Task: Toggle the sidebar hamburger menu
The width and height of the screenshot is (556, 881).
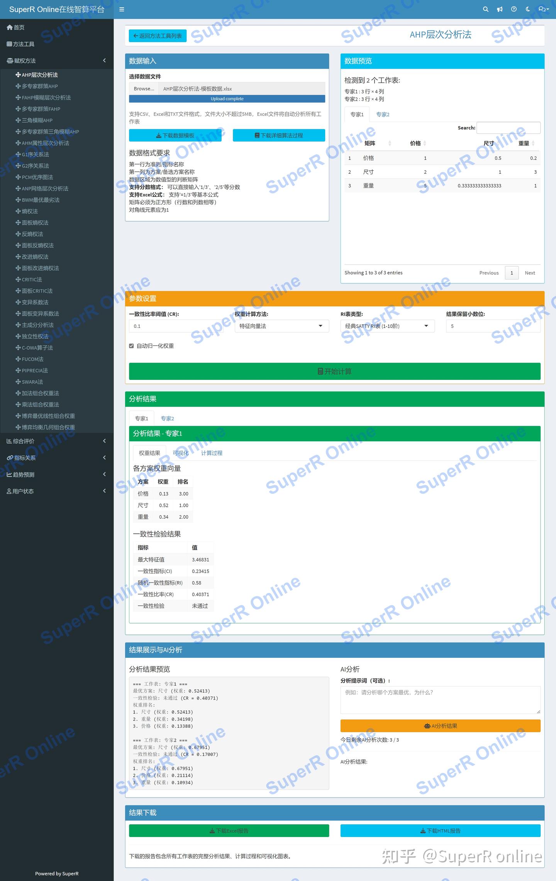Action: pos(122,9)
